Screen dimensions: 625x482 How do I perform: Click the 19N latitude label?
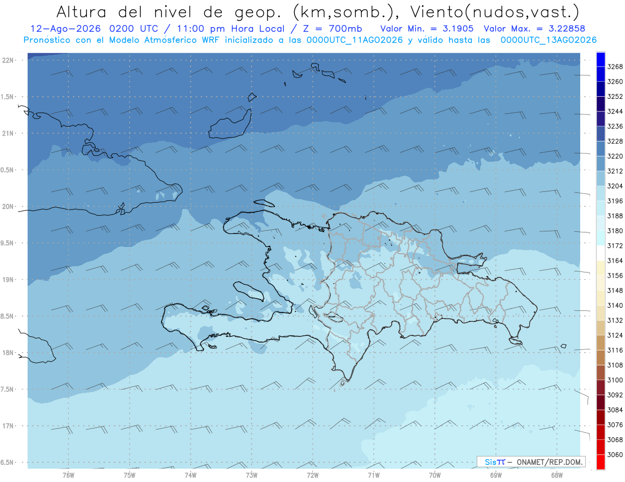8,280
